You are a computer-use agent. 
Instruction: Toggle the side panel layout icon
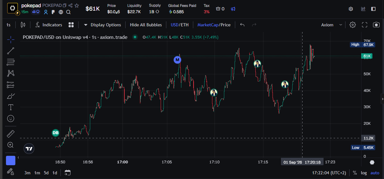(373, 9)
